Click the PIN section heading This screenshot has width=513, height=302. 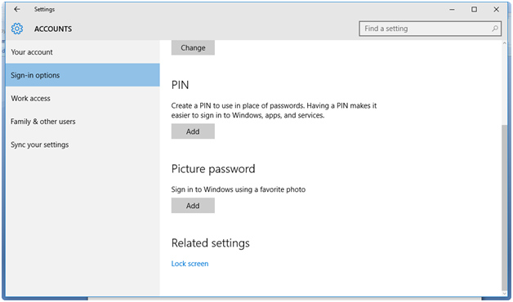[180, 85]
